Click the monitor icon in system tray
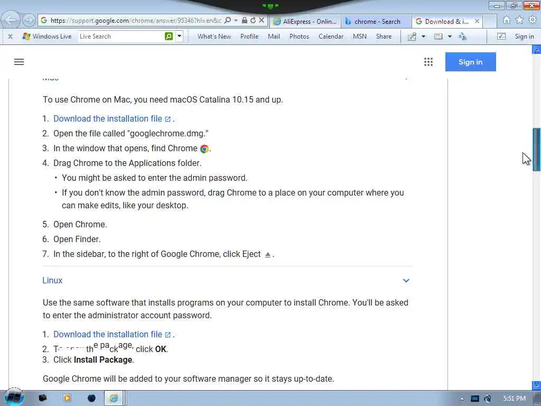 (x=475, y=399)
